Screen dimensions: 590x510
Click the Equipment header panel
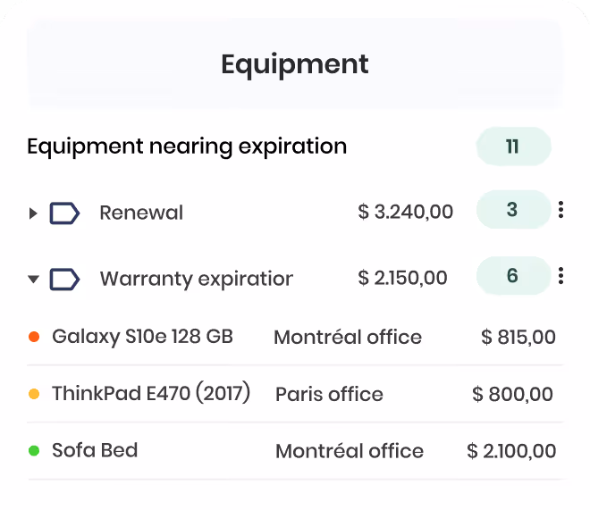tap(295, 63)
